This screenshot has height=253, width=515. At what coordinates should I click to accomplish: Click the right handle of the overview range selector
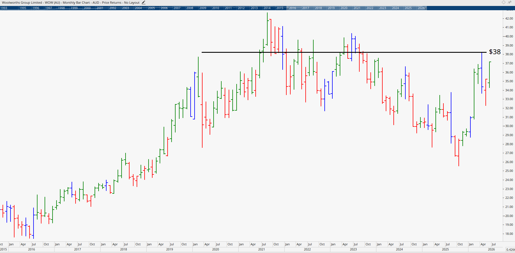[426, 8]
